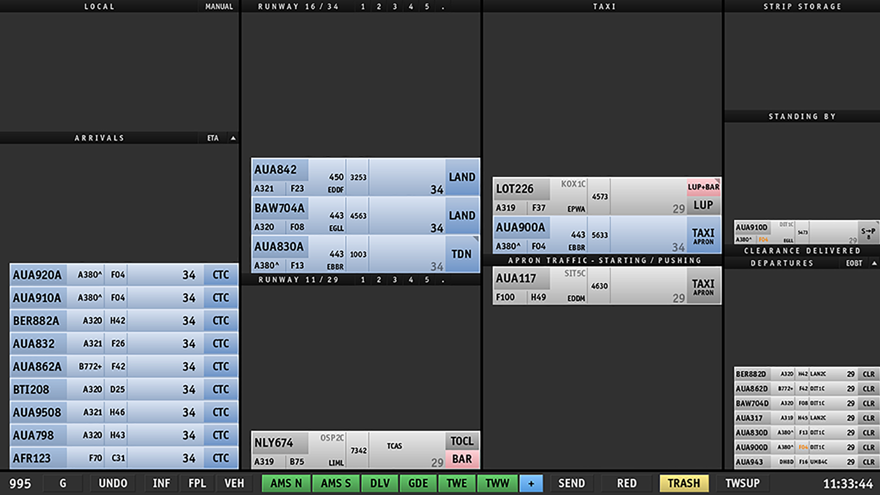Select the G mode control next to 995

point(63,483)
